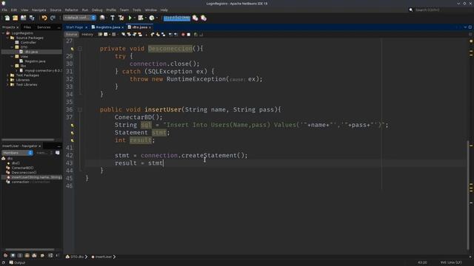This screenshot has height=266, width=474.
Task: Click the Debug Project icon
Action: click(x=141, y=18)
